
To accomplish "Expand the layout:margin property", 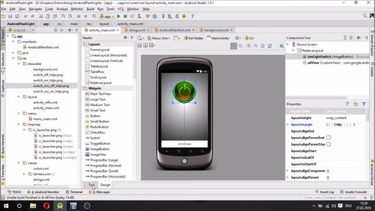I will [288, 124].
